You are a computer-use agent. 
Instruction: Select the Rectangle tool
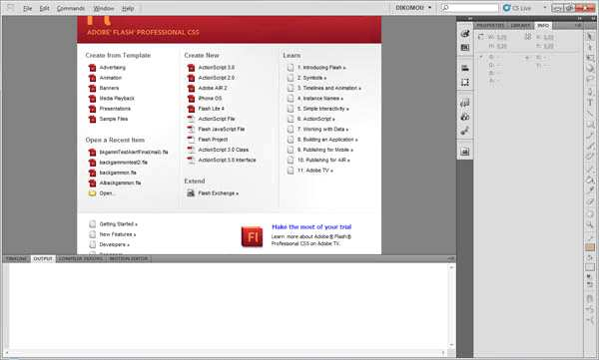tap(590, 125)
